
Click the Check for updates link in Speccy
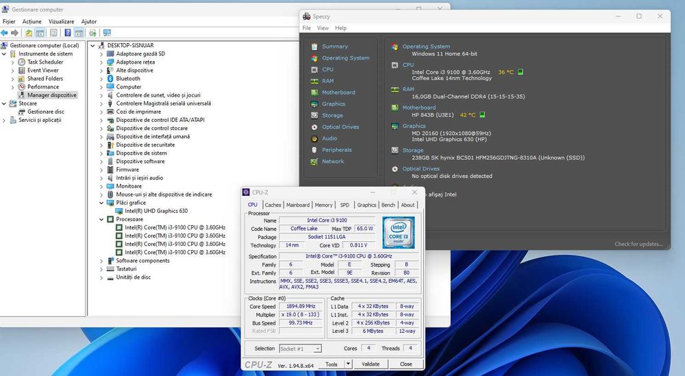click(x=638, y=244)
